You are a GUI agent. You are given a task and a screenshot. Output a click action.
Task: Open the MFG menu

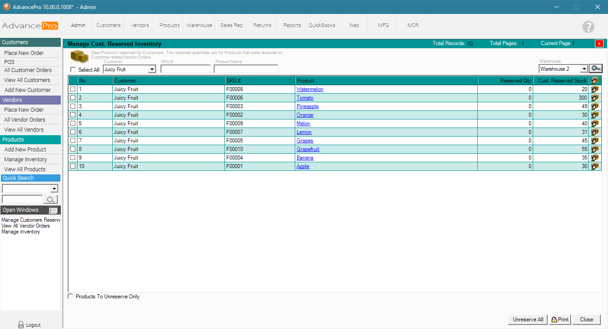coord(383,25)
